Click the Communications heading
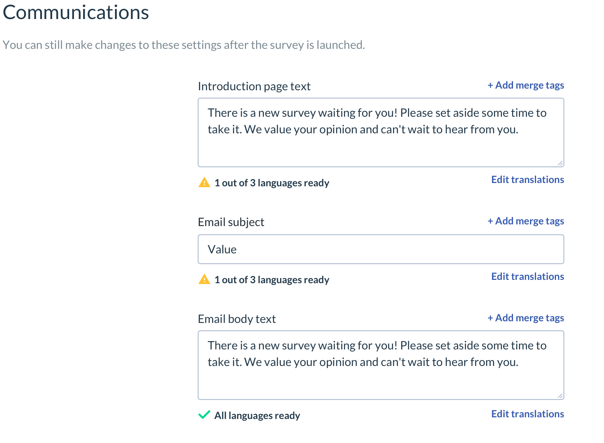604x443 pixels. [x=76, y=12]
